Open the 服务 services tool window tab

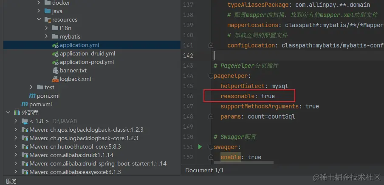(11, 181)
